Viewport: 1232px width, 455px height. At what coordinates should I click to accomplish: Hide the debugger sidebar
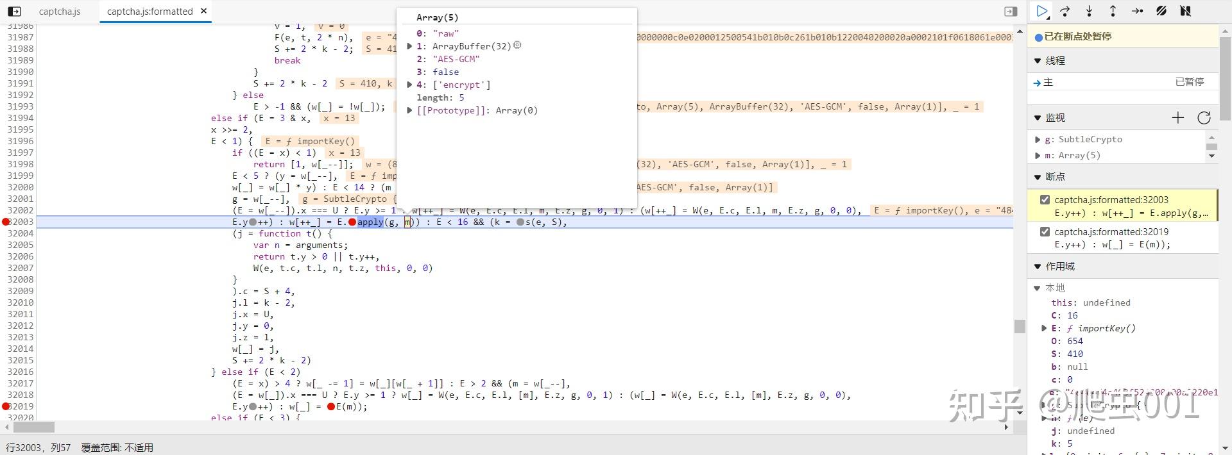coord(1011,11)
